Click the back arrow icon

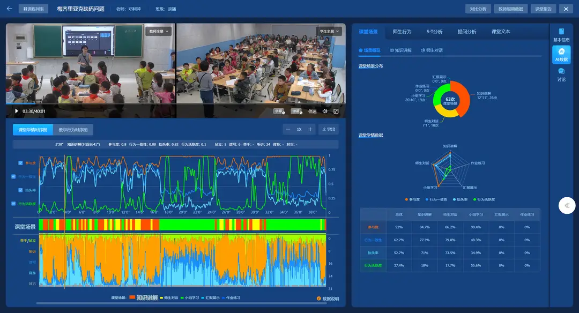click(x=9, y=9)
